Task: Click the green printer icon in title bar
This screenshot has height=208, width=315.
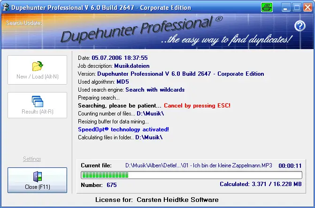Action: pos(267,7)
